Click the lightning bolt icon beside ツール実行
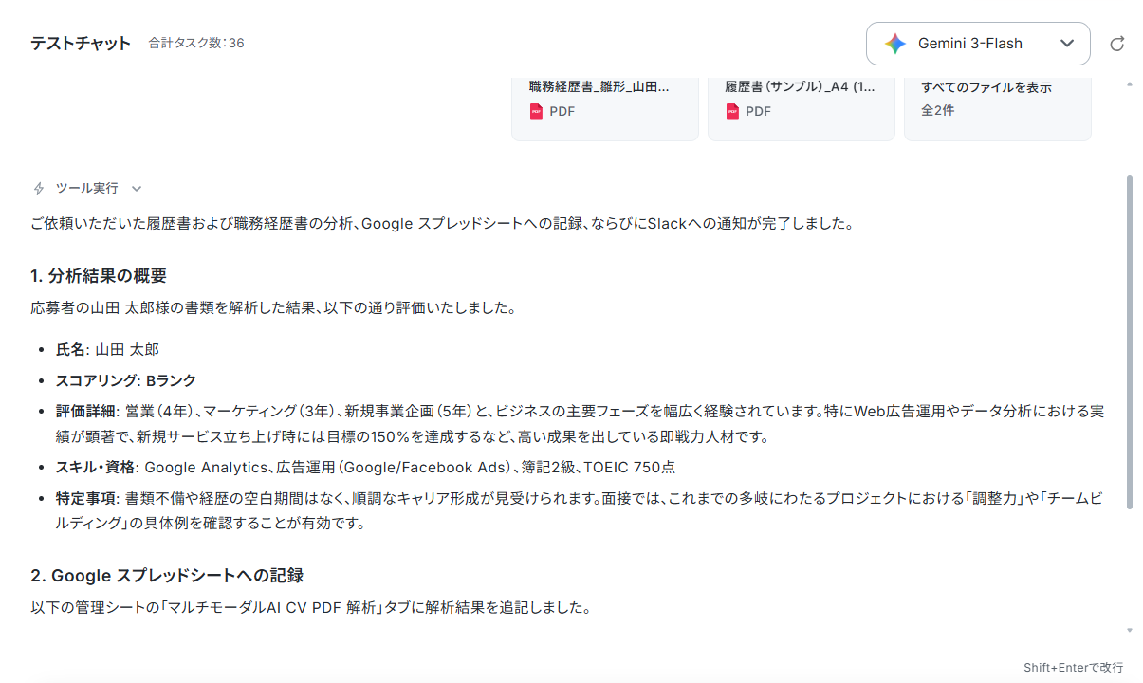The height and width of the screenshot is (683, 1143). pos(39,188)
